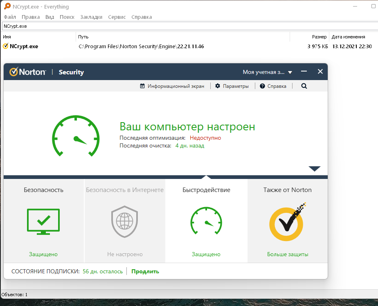Click the Everything search field with NCrypt.exe
The image size is (378, 306).
[x=190, y=26]
